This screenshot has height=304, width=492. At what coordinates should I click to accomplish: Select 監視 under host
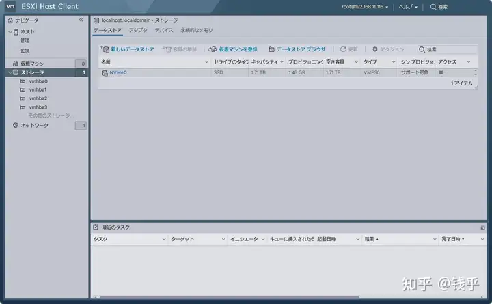tap(25, 51)
